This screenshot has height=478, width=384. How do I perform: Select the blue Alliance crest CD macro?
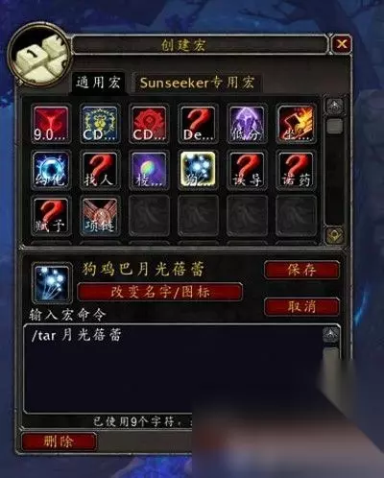click(100, 124)
